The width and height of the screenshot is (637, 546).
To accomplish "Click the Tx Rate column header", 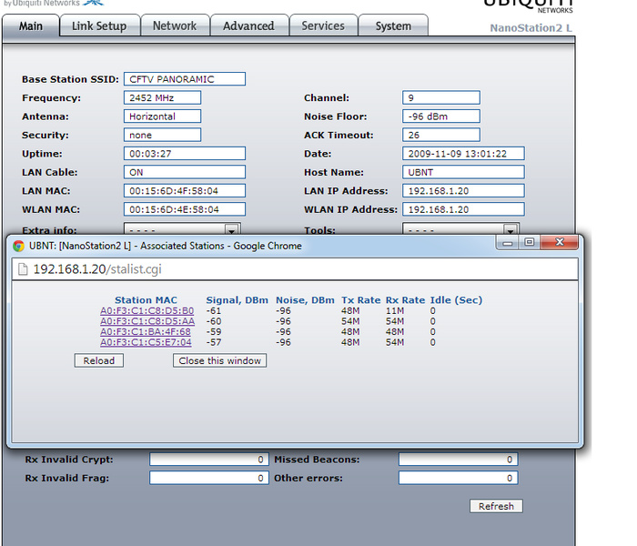I will coord(360,300).
